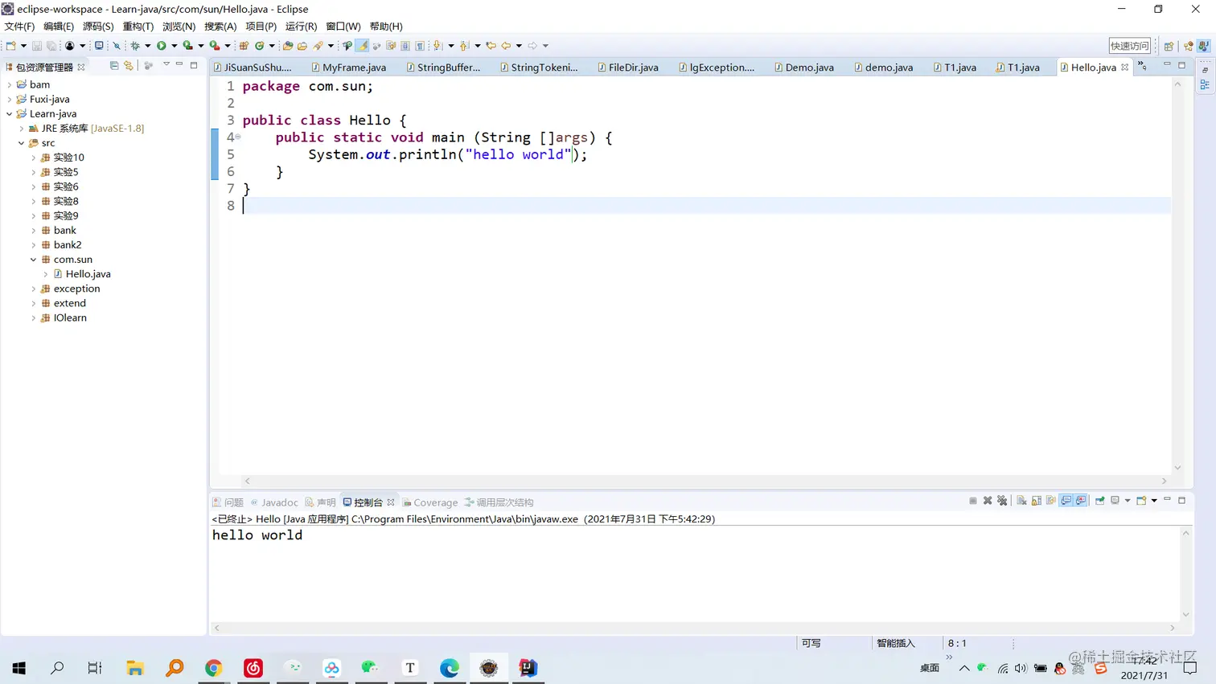Click the Save toolbar icon
This screenshot has height=684, width=1216.
tap(36, 46)
